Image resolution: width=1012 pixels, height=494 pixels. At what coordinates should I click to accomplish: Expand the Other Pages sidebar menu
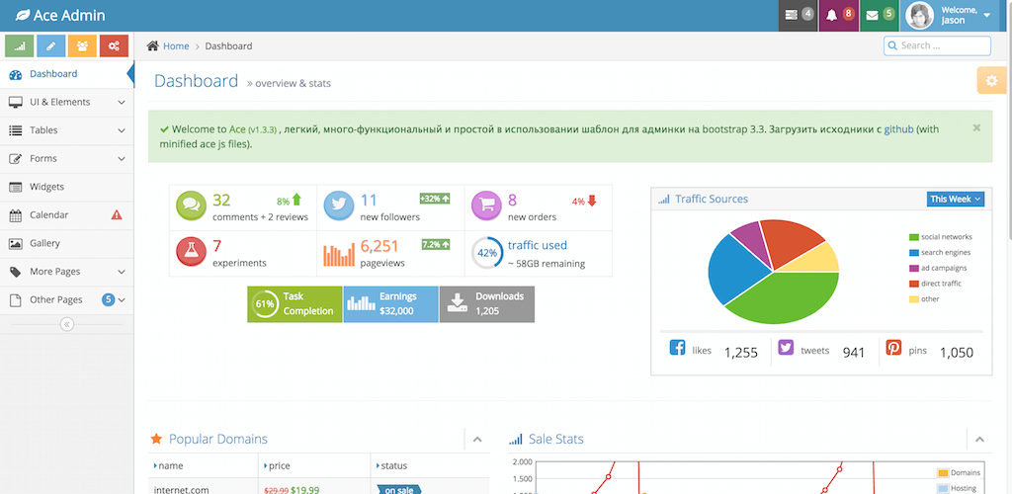tap(67, 300)
